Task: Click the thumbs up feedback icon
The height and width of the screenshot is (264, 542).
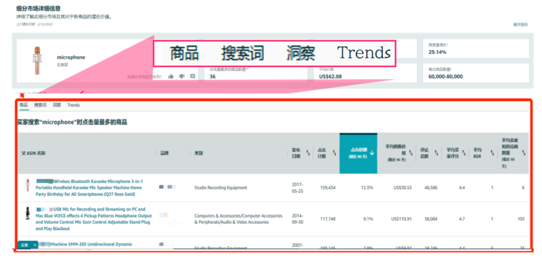Action: [x=170, y=76]
